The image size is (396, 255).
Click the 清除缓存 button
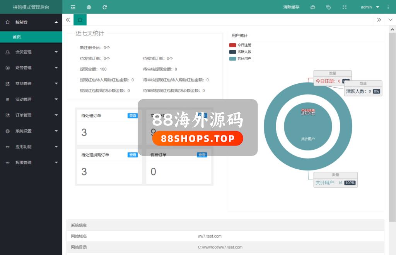(291, 7)
